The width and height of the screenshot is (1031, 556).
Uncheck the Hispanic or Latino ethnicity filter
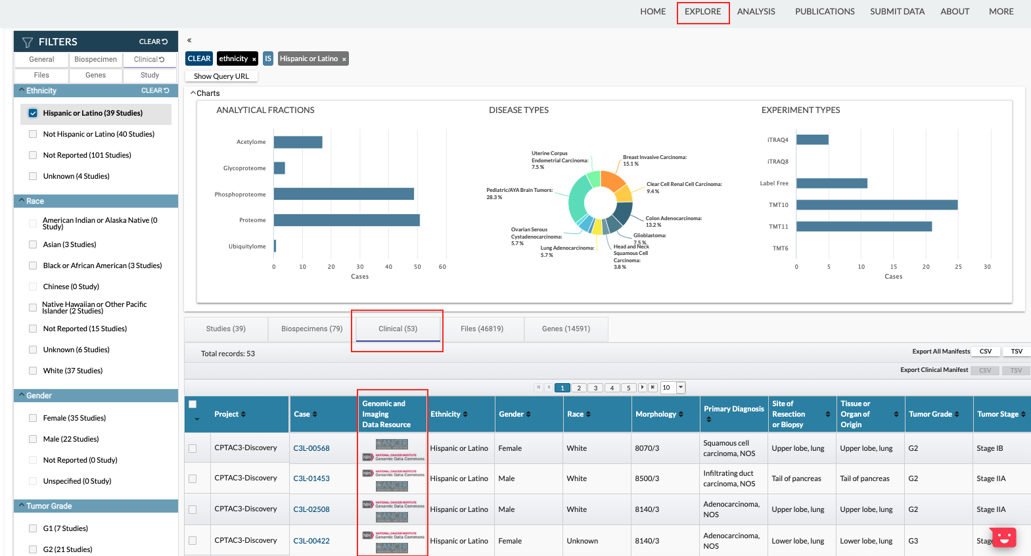pyautogui.click(x=33, y=113)
